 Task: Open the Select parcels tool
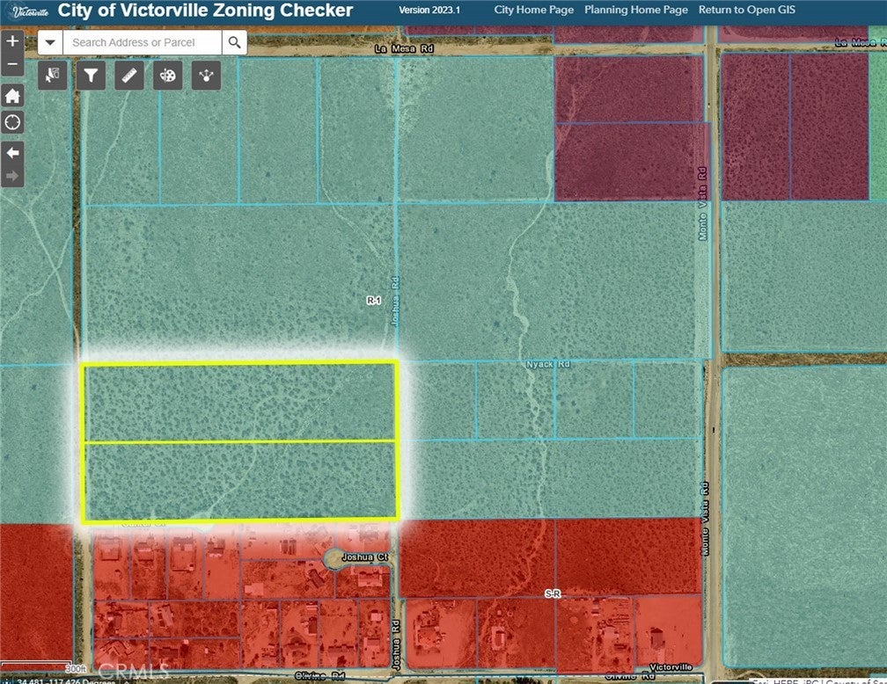tap(52, 76)
